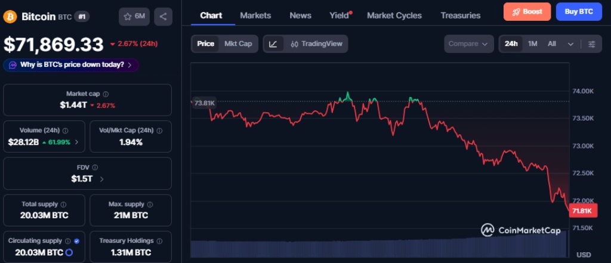Open the News tab

click(301, 16)
